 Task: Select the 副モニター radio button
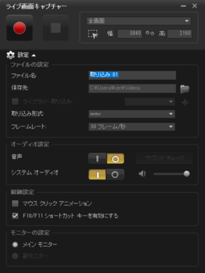click(x=15, y=256)
